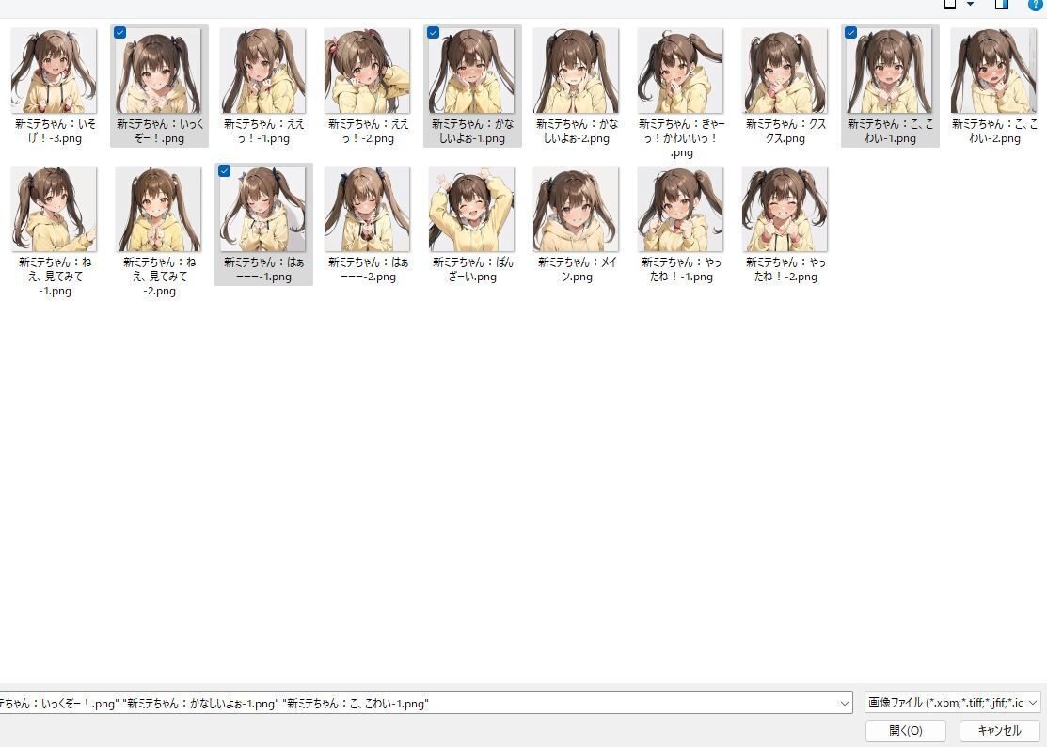
Task: Select the ええっ！-2.png thumbnail
Action: pos(367,71)
